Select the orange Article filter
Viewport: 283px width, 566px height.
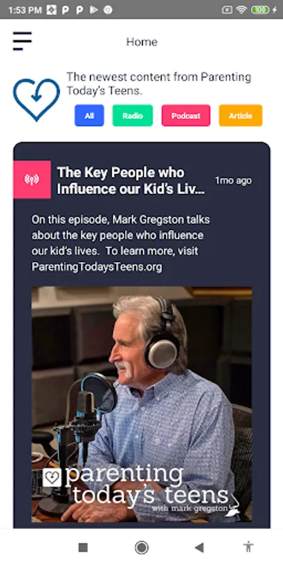point(240,116)
